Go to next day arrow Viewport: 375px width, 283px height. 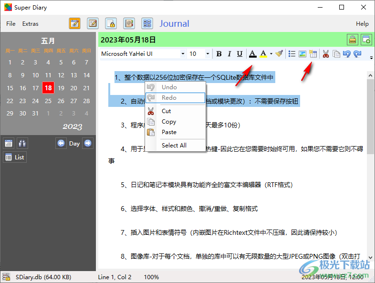(x=88, y=143)
